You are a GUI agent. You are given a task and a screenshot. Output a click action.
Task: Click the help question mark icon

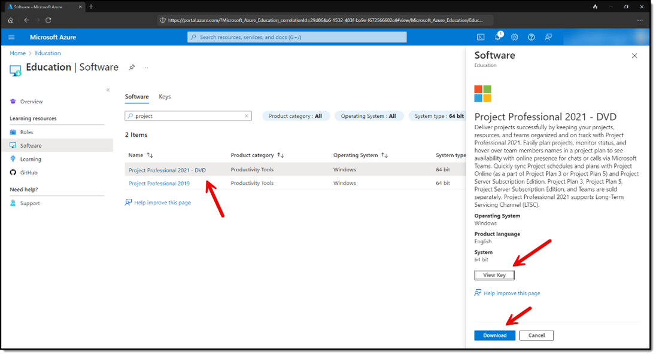pyautogui.click(x=531, y=37)
